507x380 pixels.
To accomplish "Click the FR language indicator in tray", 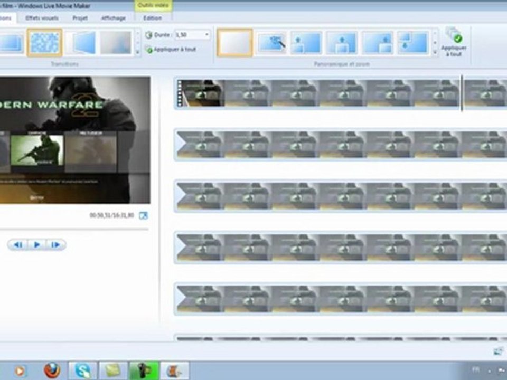I will [476, 369].
